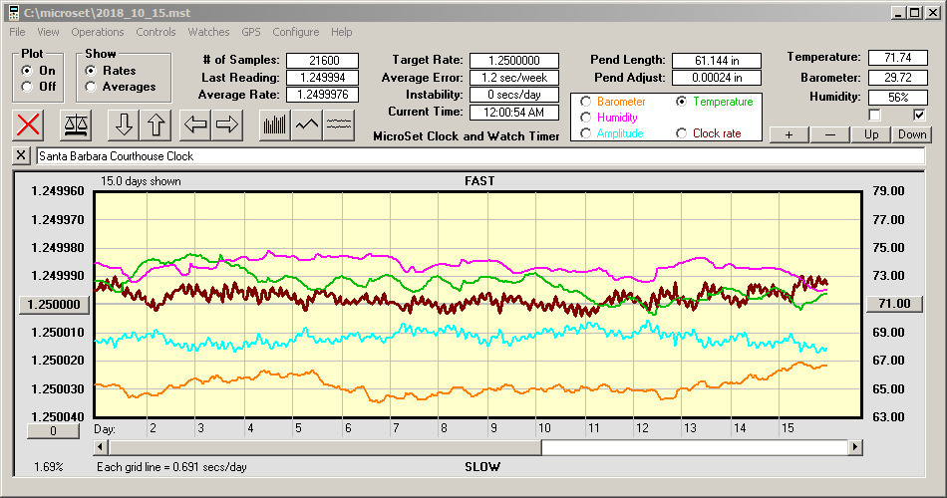The width and height of the screenshot is (947, 498).
Task: Select the vertical bars graph icon
Action: pyautogui.click(x=275, y=124)
